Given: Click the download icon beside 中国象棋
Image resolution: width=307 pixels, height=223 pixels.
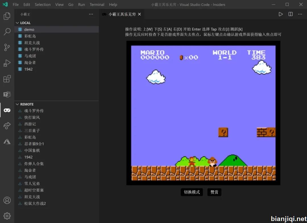Looking at the screenshot, I should point(20,151).
